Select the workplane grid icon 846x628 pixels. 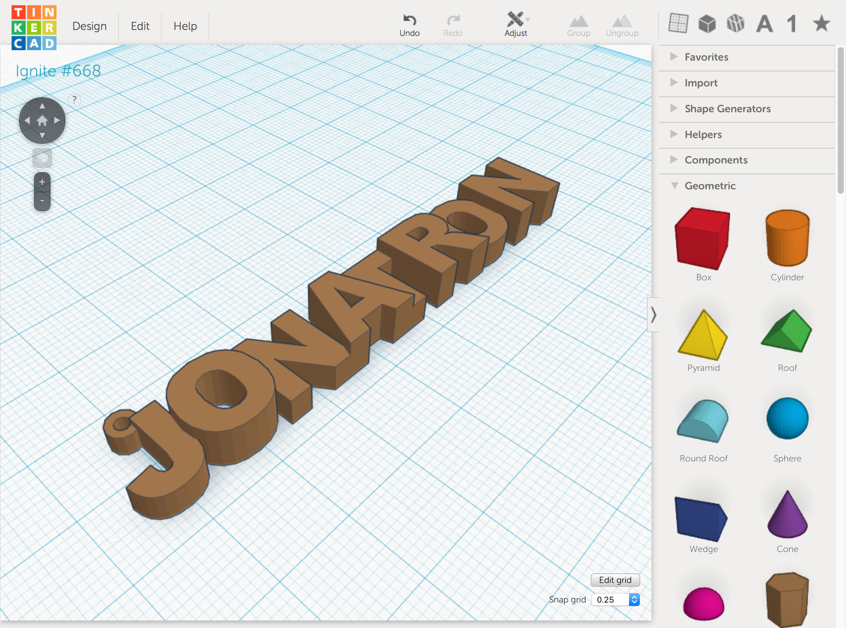[x=678, y=24]
